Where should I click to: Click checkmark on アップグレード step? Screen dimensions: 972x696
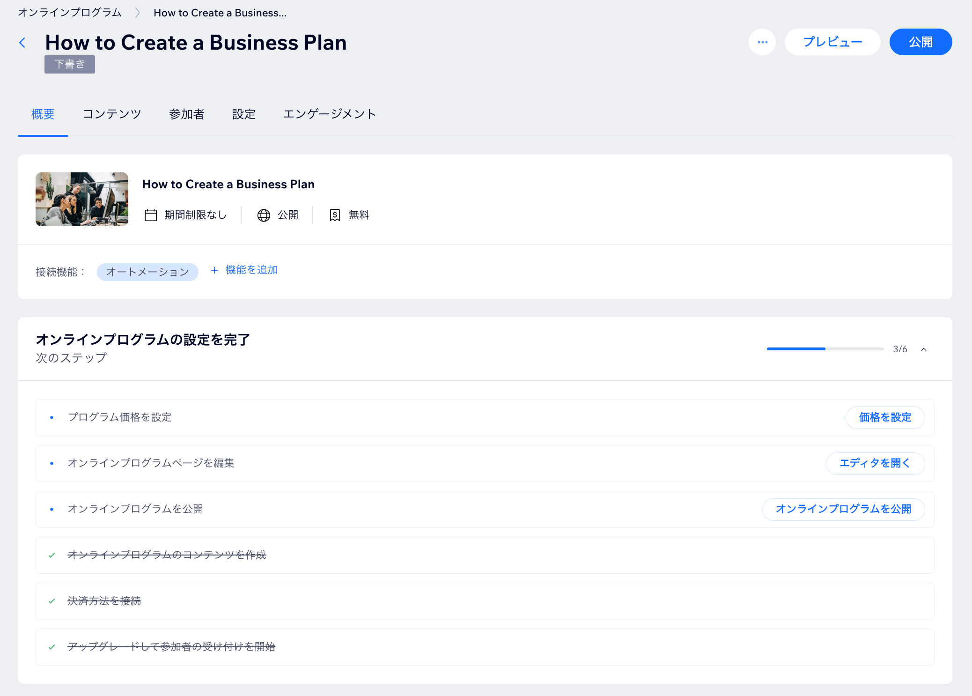(52, 647)
